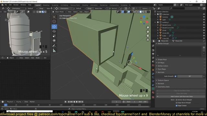Open the Texture properties tab
This screenshot has height=116, width=207.
pyautogui.click(x=153, y=97)
